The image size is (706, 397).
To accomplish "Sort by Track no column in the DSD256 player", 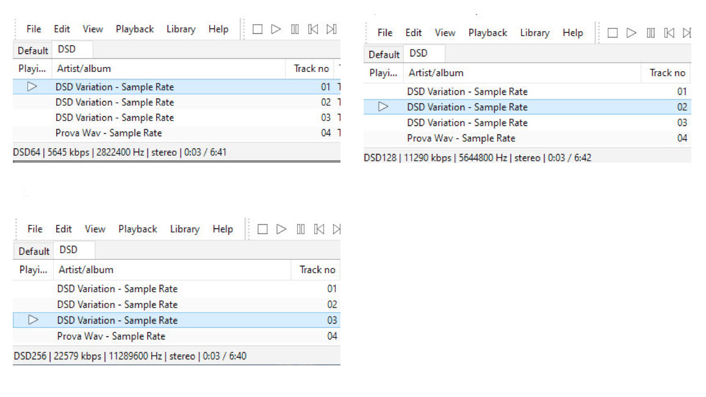I will tap(317, 270).
